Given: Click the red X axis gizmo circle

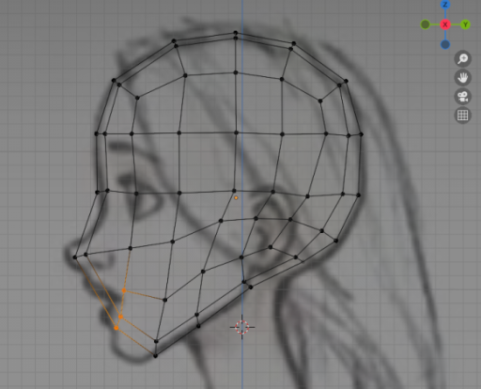Looking at the screenshot, I should (x=445, y=24).
